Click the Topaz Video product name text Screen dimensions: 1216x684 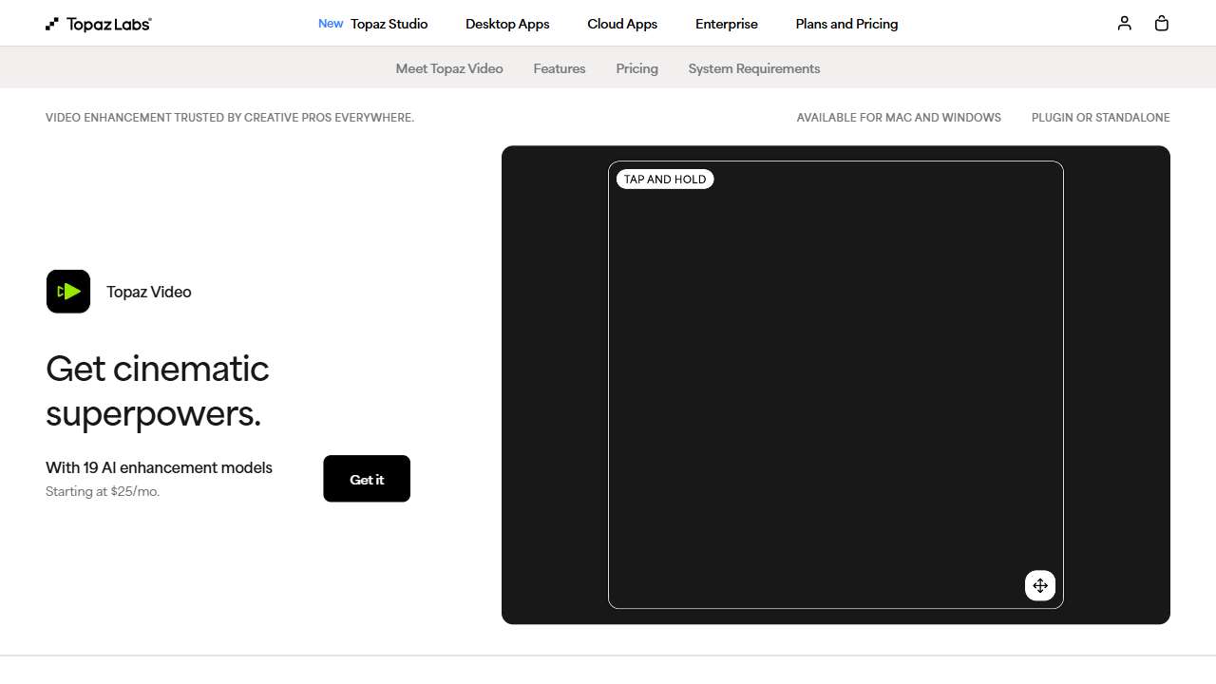click(149, 292)
